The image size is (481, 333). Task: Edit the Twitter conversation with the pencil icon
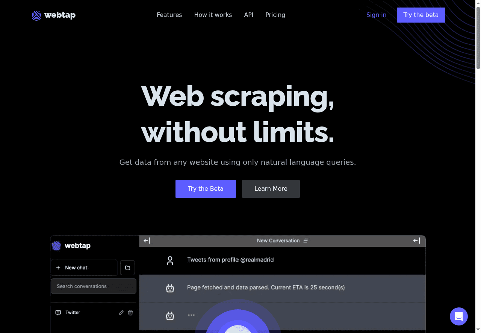tap(121, 312)
